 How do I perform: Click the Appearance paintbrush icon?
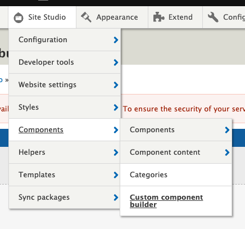pos(86,17)
